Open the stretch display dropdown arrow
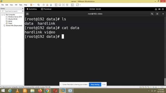This screenshot has width=166, height=93. 80,5
